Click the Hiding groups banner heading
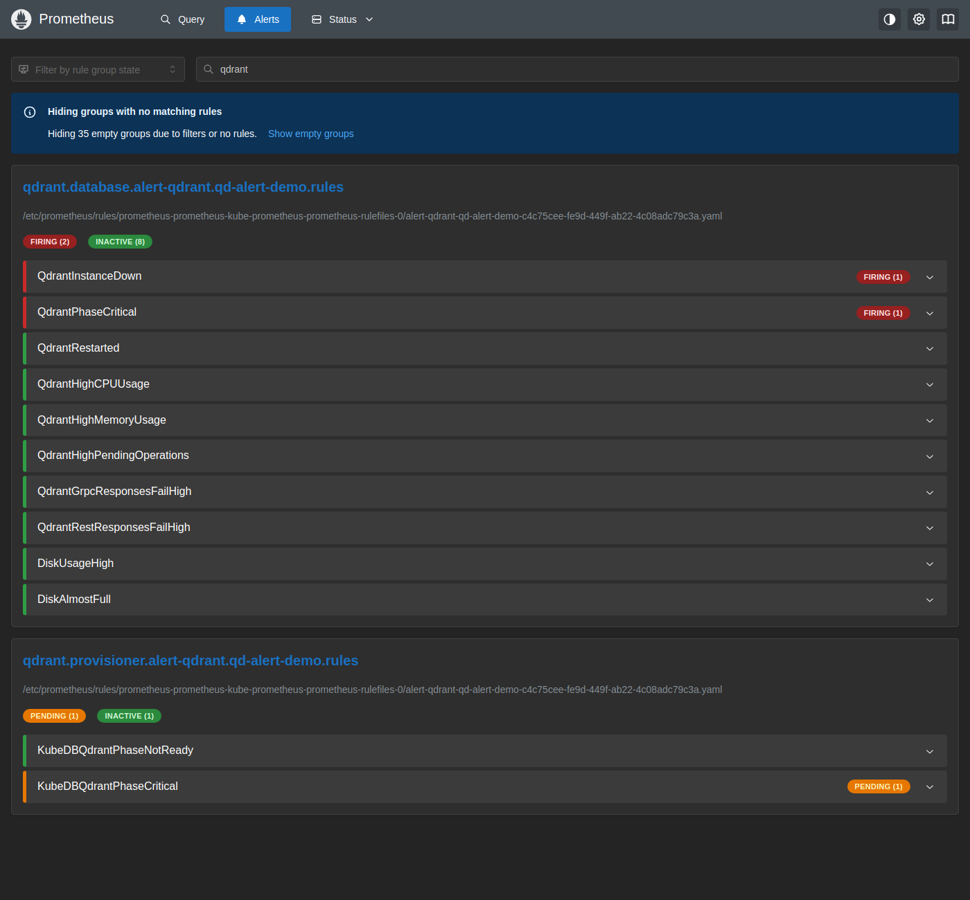 (134, 111)
